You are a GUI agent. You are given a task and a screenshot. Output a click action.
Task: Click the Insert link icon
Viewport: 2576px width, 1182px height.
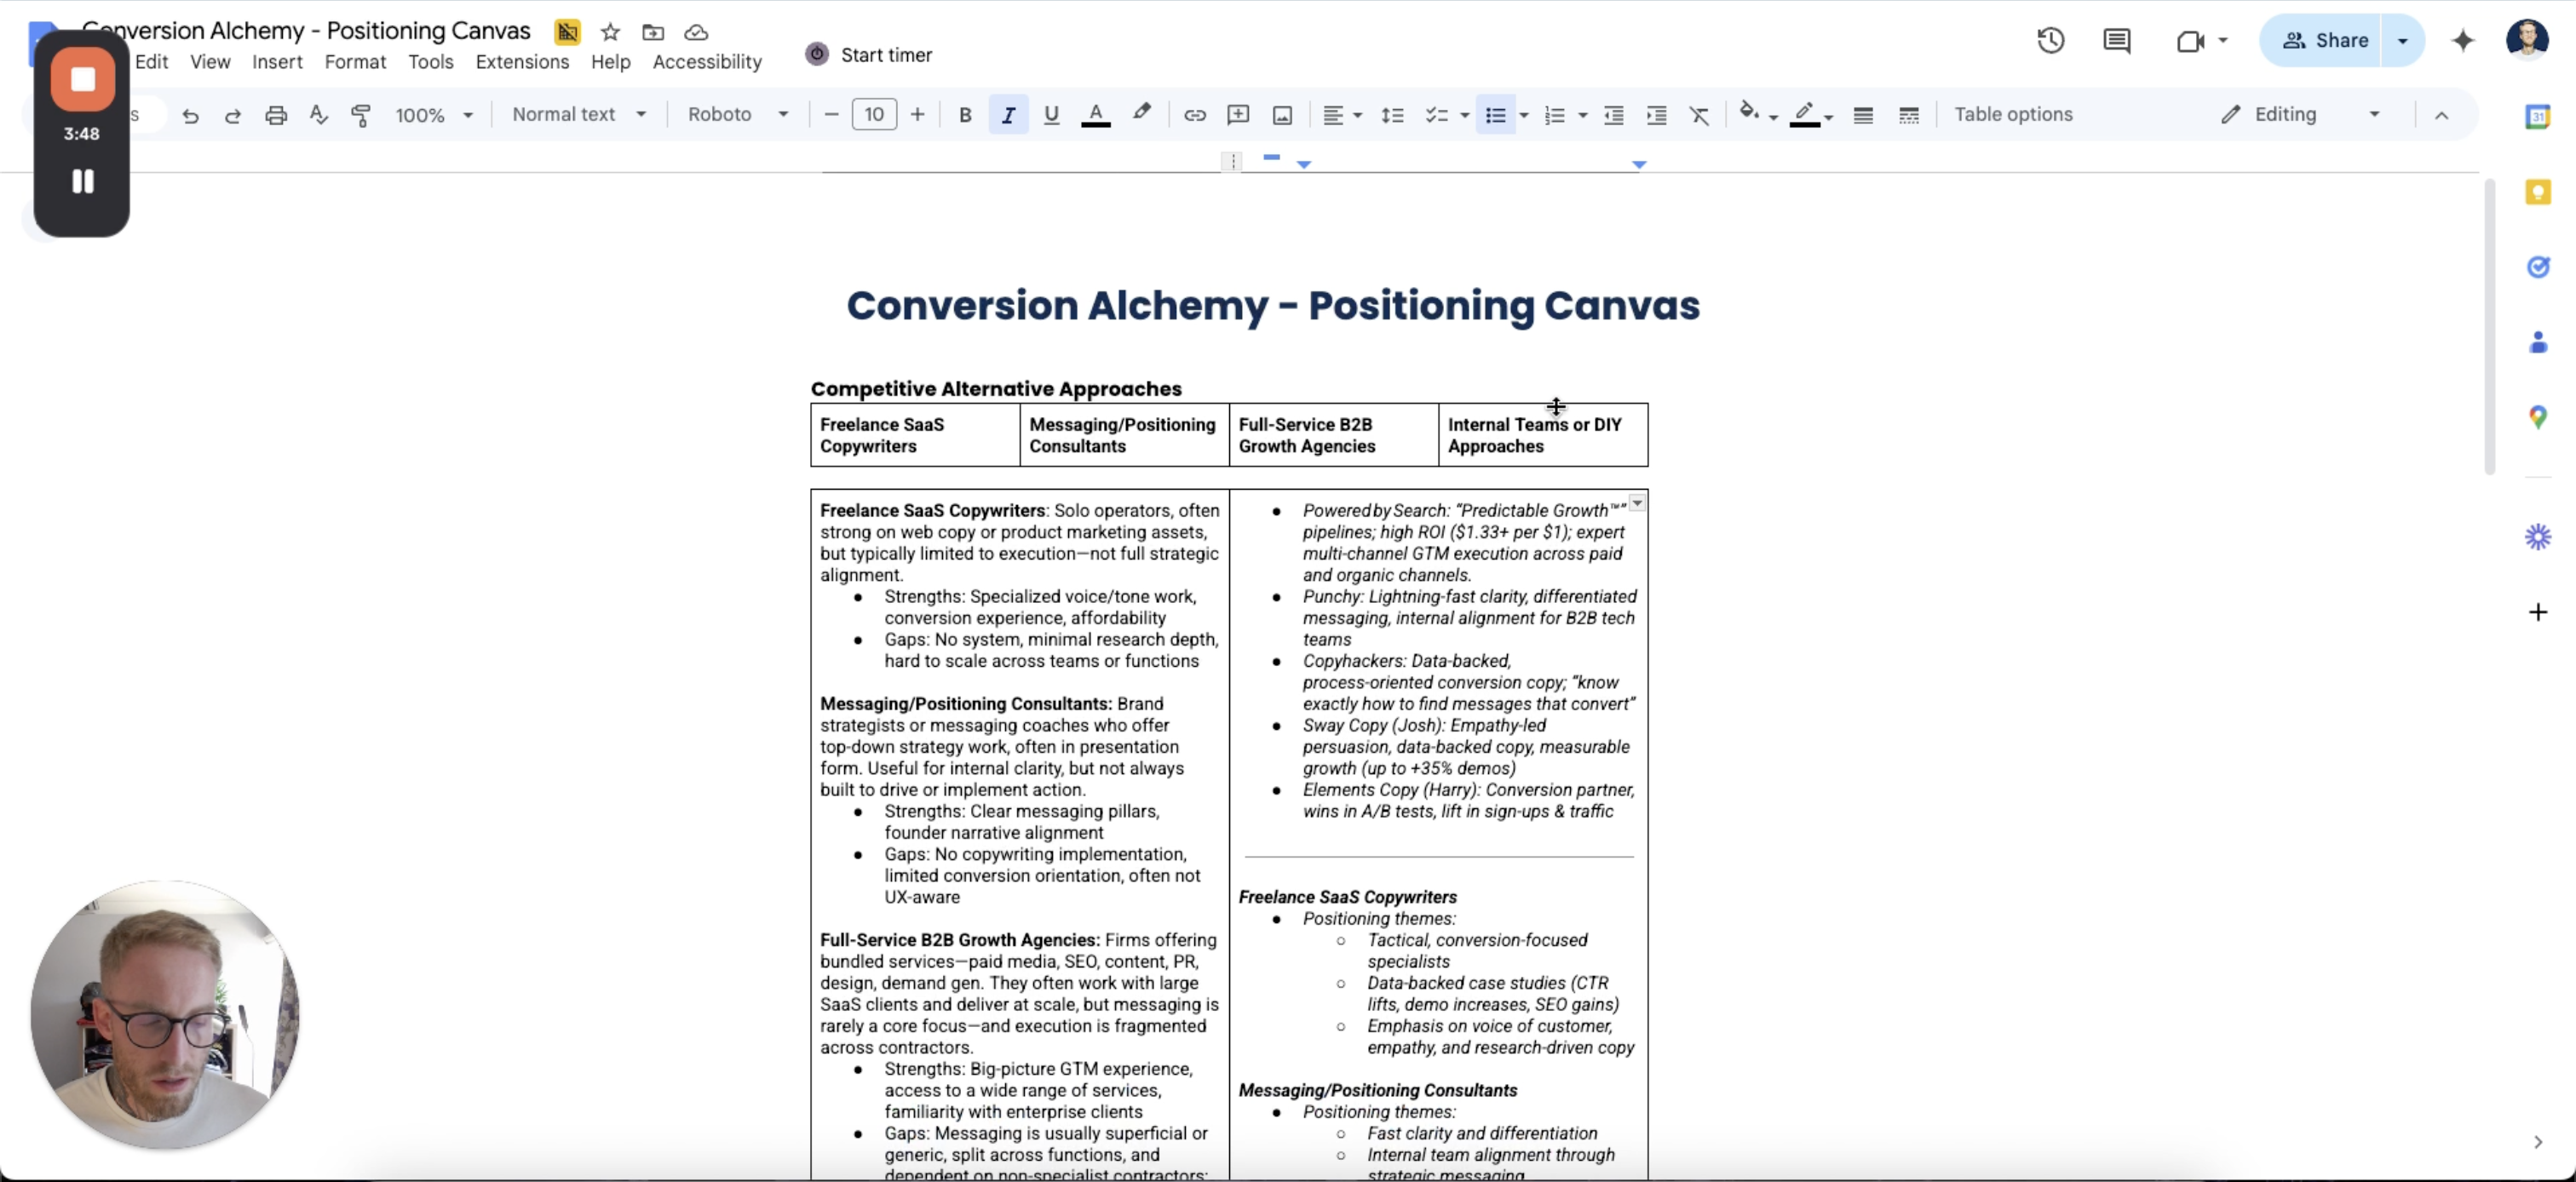pos(1194,115)
